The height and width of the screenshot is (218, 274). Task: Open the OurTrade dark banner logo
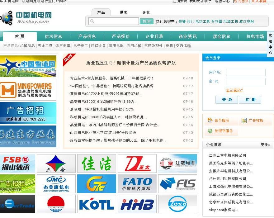17,204
